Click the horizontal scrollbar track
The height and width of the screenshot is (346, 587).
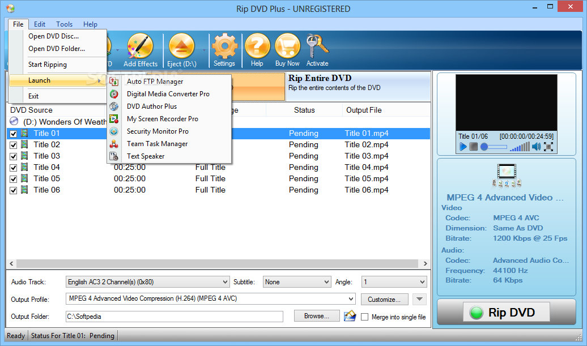tap(217, 263)
